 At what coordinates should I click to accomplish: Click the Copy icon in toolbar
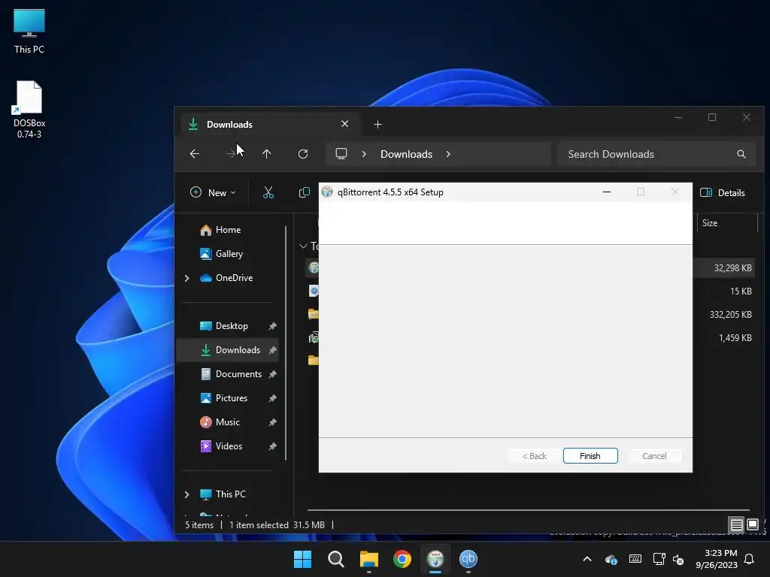coord(305,193)
